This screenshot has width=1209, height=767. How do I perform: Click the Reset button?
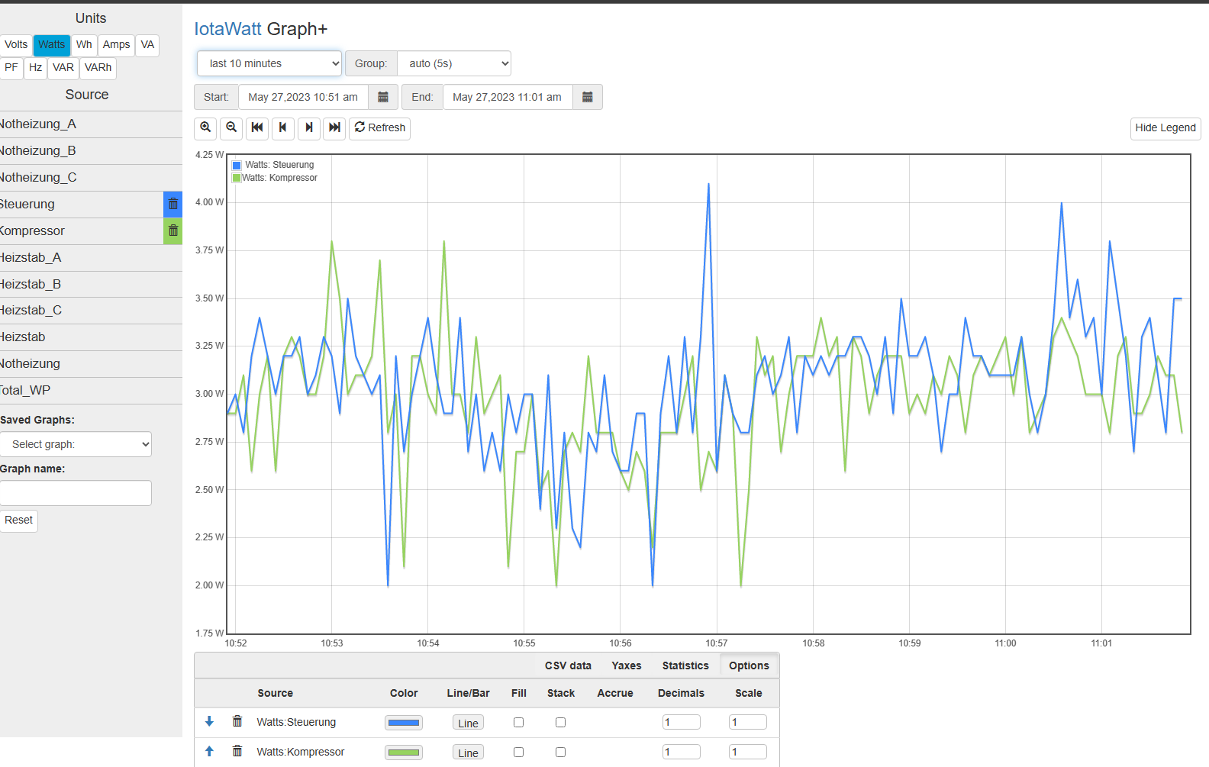tap(18, 520)
